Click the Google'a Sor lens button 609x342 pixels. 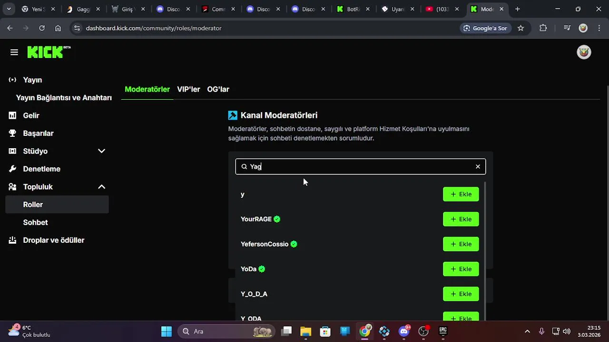pos(485,28)
